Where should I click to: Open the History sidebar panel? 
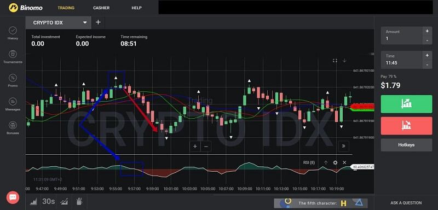13,33
